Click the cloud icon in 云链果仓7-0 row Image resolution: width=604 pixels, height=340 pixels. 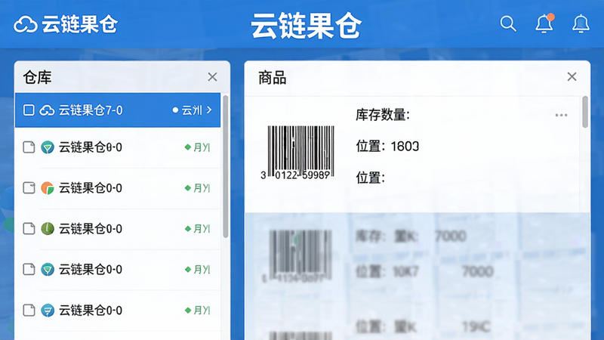pyautogui.click(x=47, y=110)
